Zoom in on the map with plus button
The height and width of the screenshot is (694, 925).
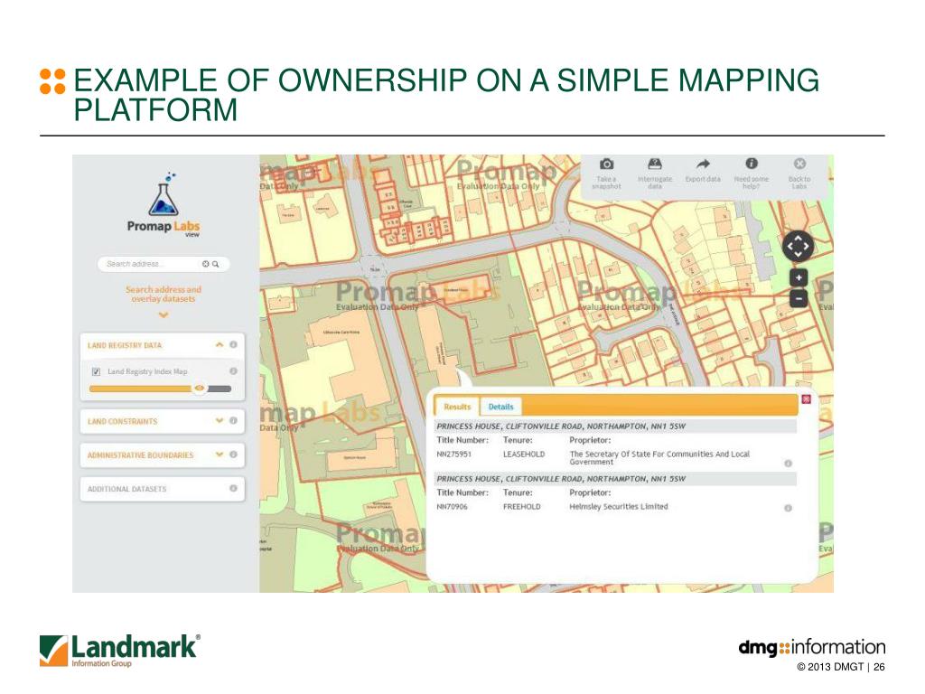[x=799, y=278]
